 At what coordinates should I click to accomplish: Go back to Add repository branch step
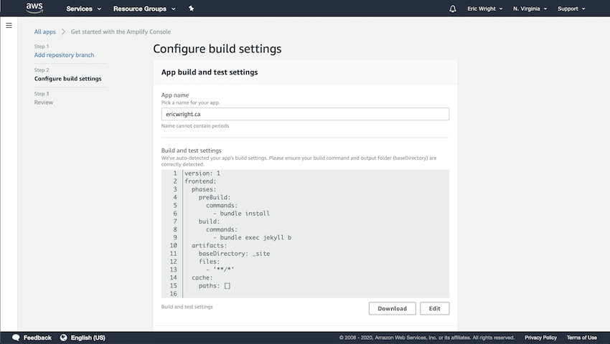pos(64,55)
